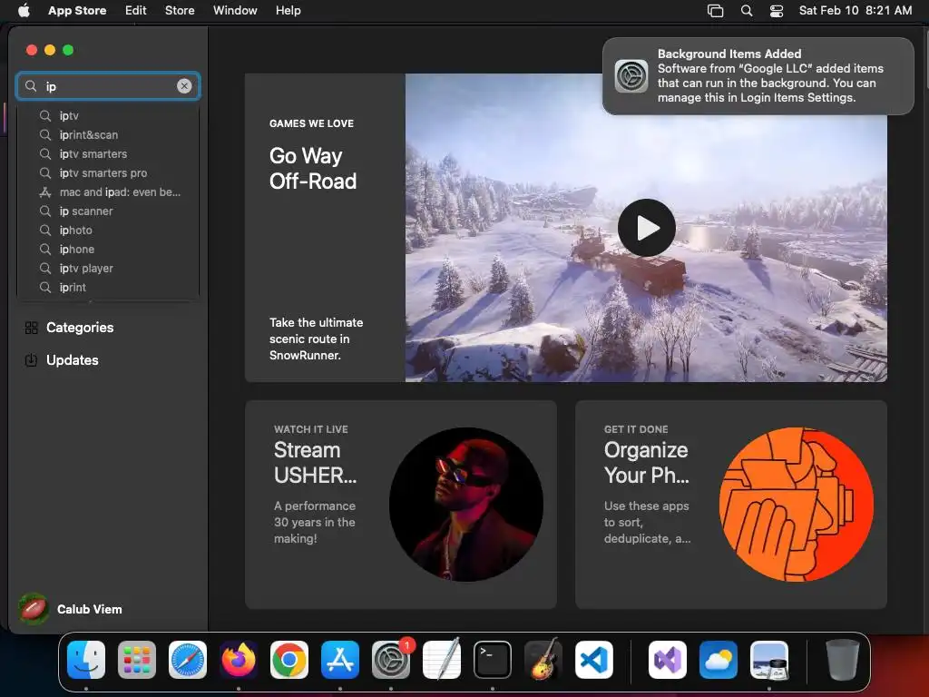Launch Firefox from the Dock

[x=239, y=659]
